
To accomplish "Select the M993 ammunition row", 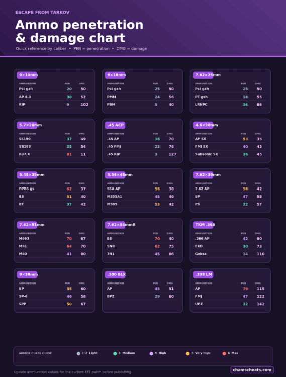I will click(x=54, y=238).
